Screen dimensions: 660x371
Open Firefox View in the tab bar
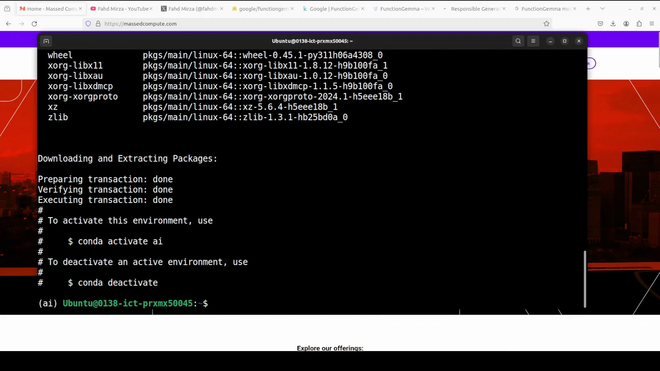click(x=7, y=9)
